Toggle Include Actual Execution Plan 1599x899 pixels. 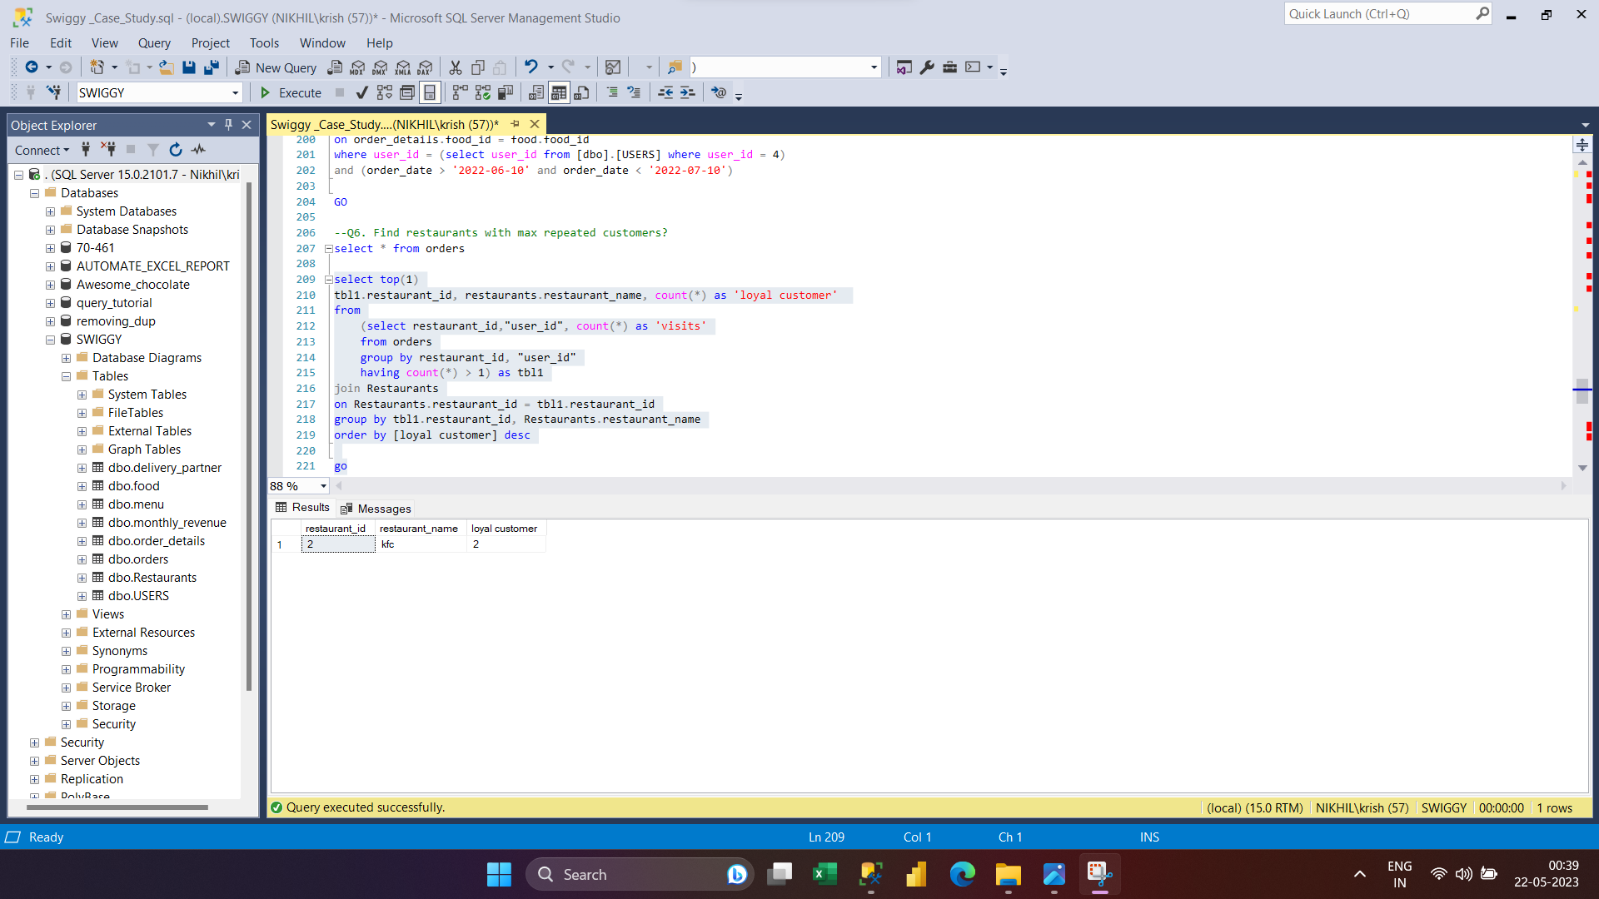[x=461, y=92]
